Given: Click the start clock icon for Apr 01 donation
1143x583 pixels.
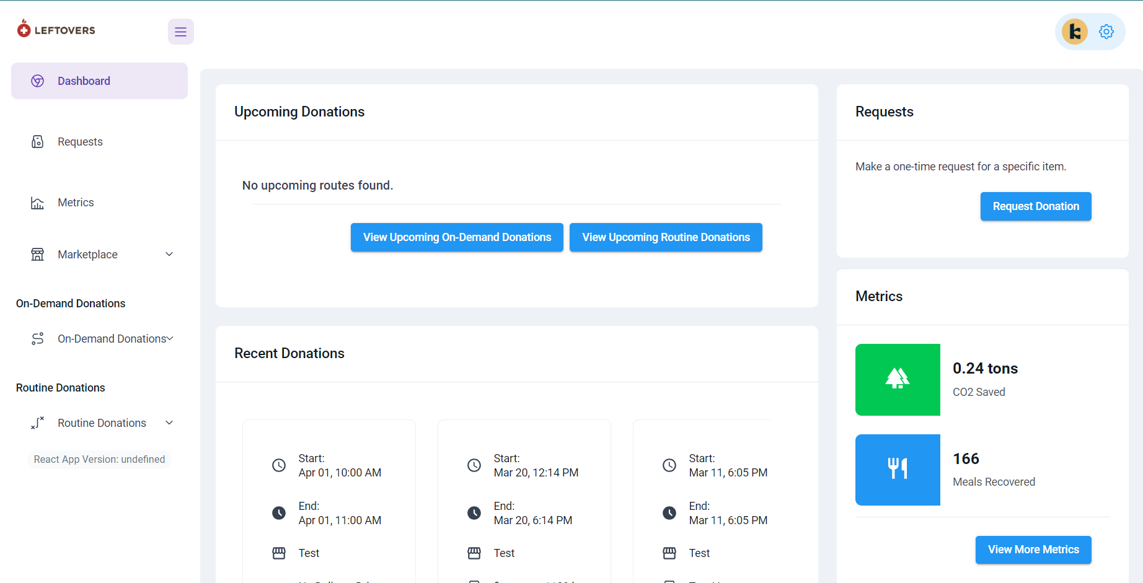Looking at the screenshot, I should point(279,465).
